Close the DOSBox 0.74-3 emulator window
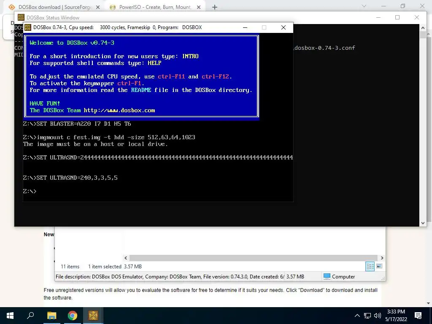432x324 pixels. point(283,27)
